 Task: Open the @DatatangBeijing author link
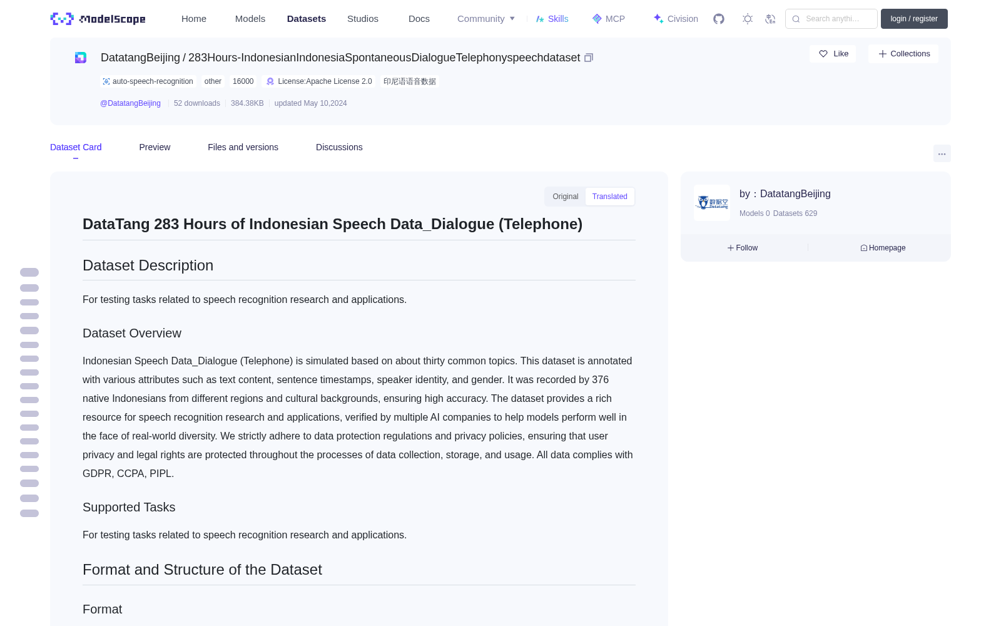click(130, 103)
